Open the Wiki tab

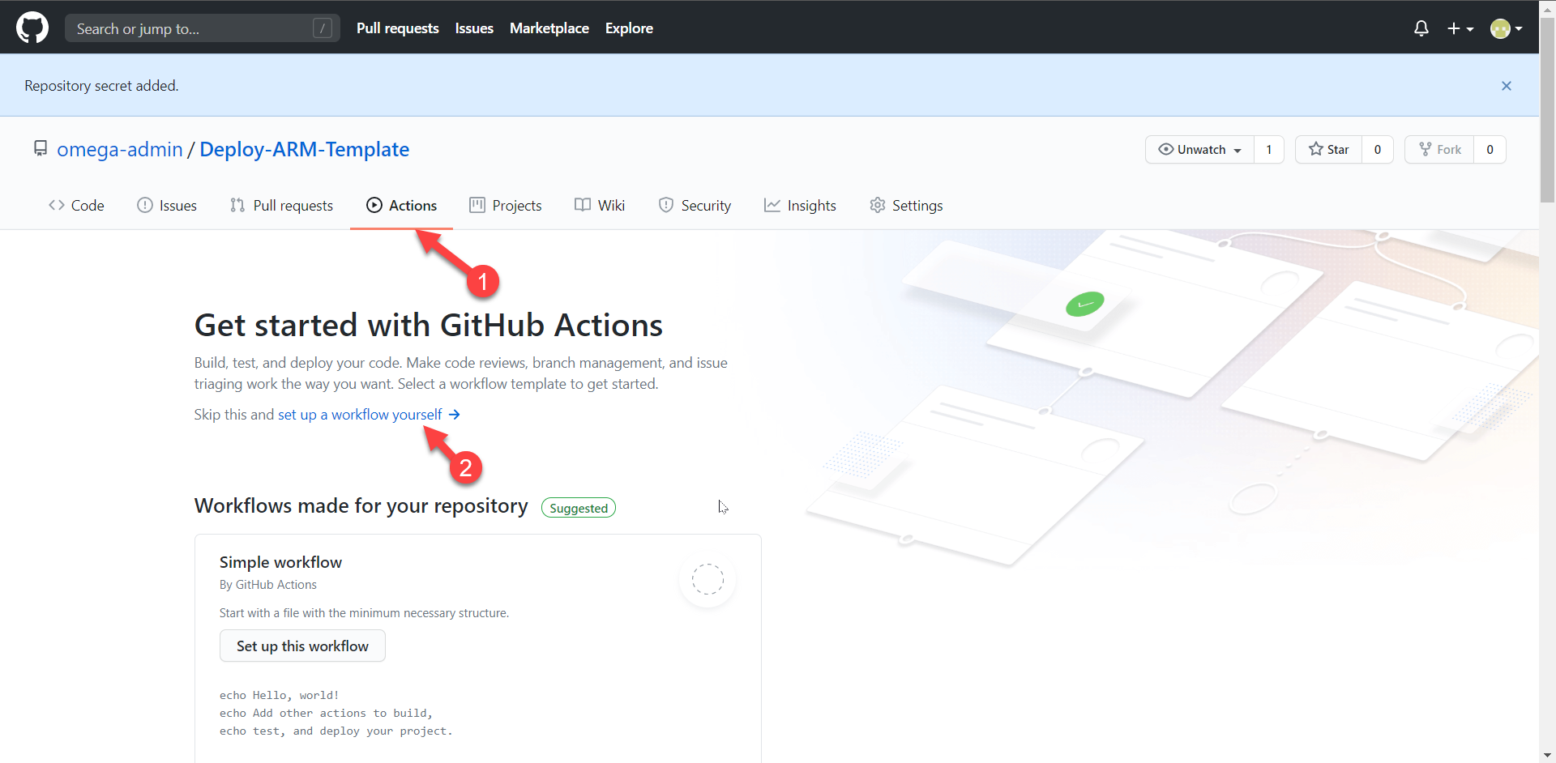[600, 206]
